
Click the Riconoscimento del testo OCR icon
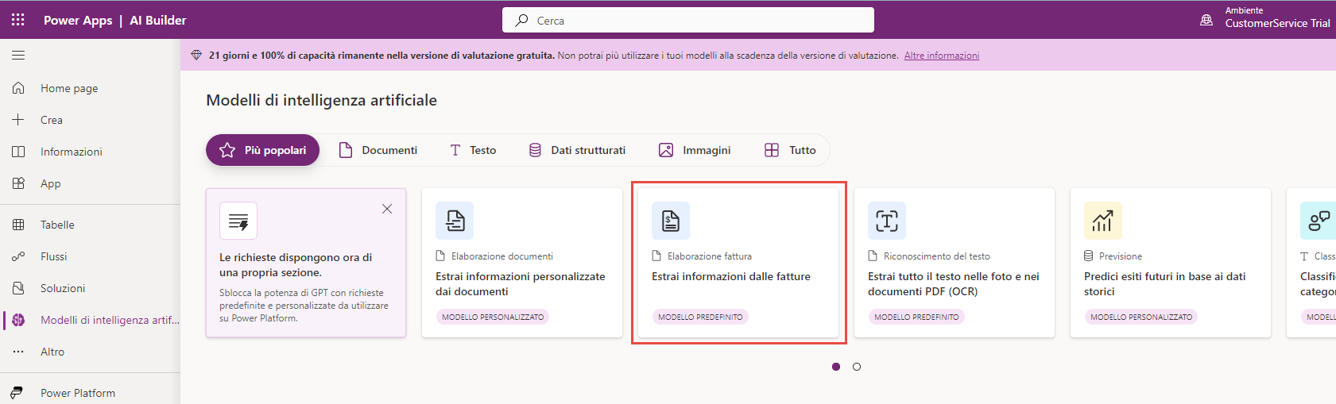point(887,221)
